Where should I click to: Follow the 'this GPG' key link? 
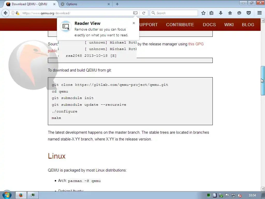[196, 44]
